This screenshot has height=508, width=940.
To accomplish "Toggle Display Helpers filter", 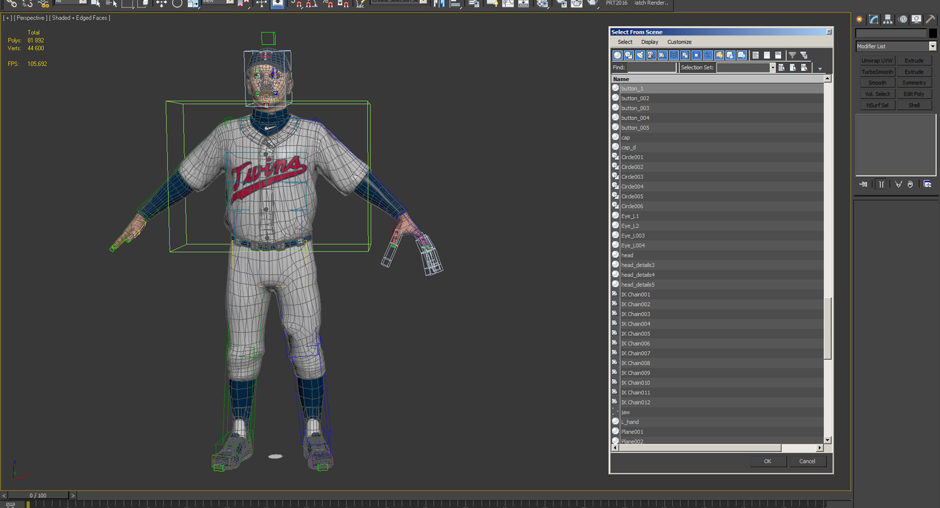I will click(662, 55).
